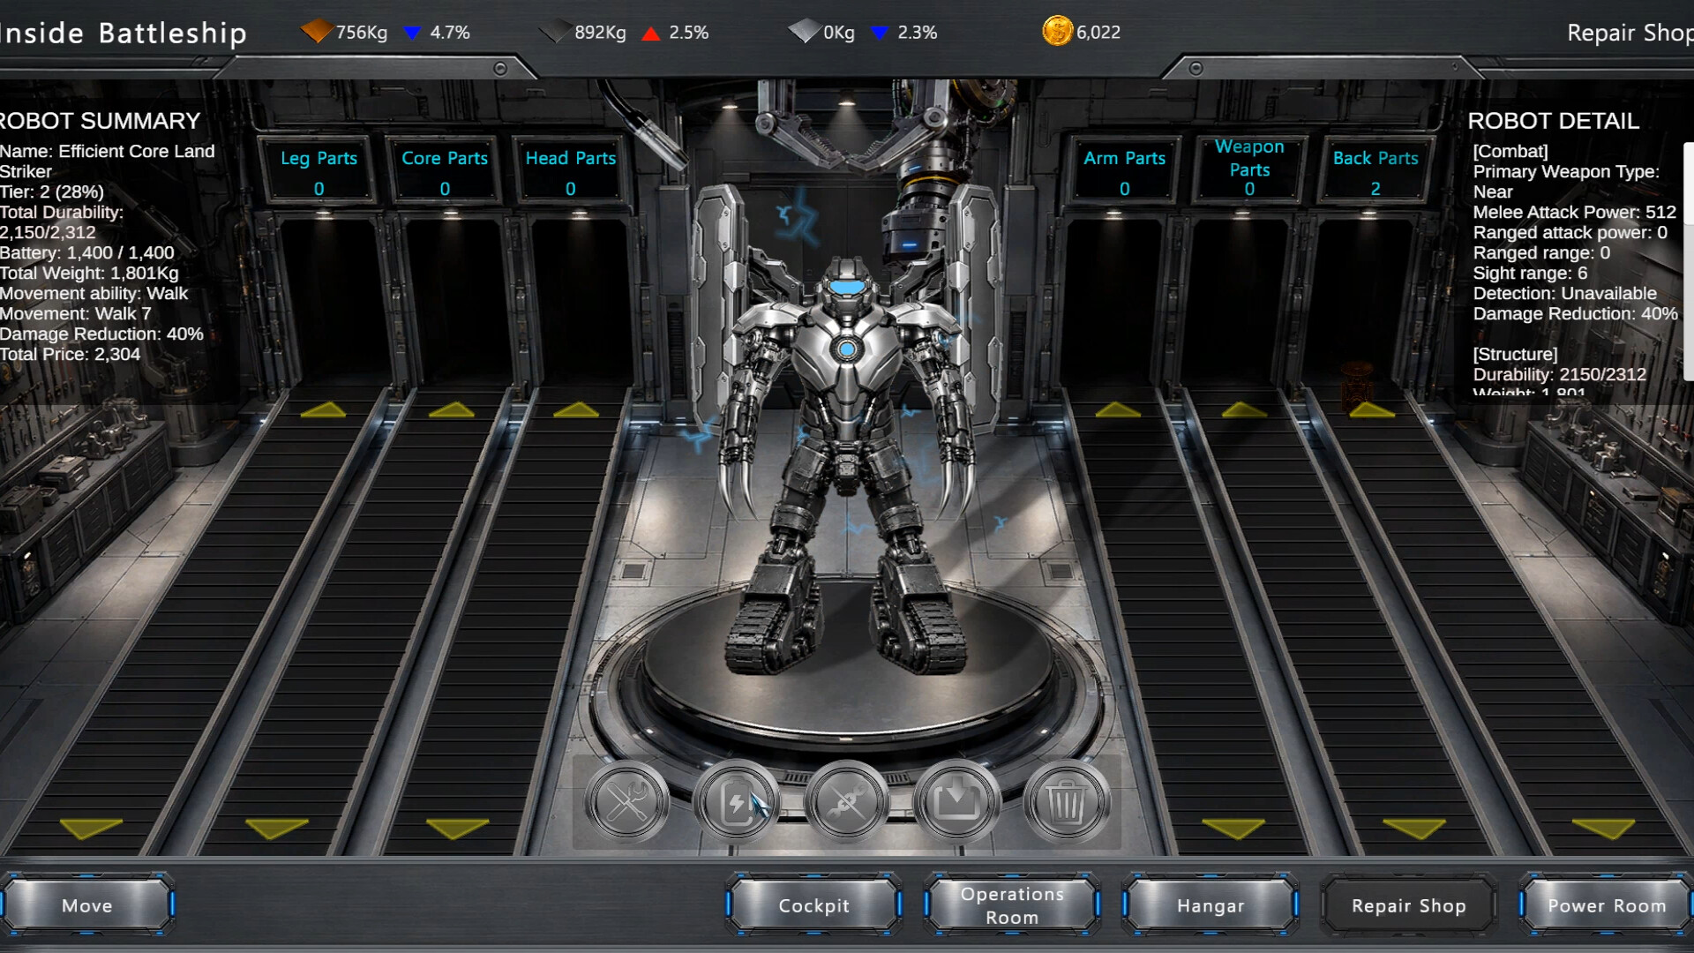Click the blue down arrow beside 4.7%
This screenshot has height=953, width=1694.
(412, 34)
